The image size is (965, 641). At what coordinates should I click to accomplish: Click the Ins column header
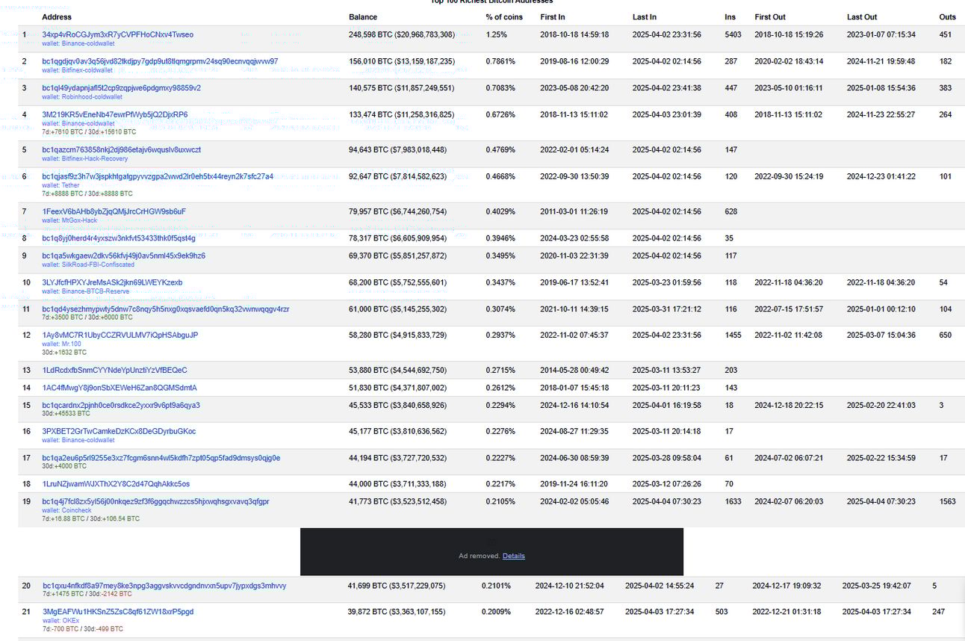pos(730,16)
